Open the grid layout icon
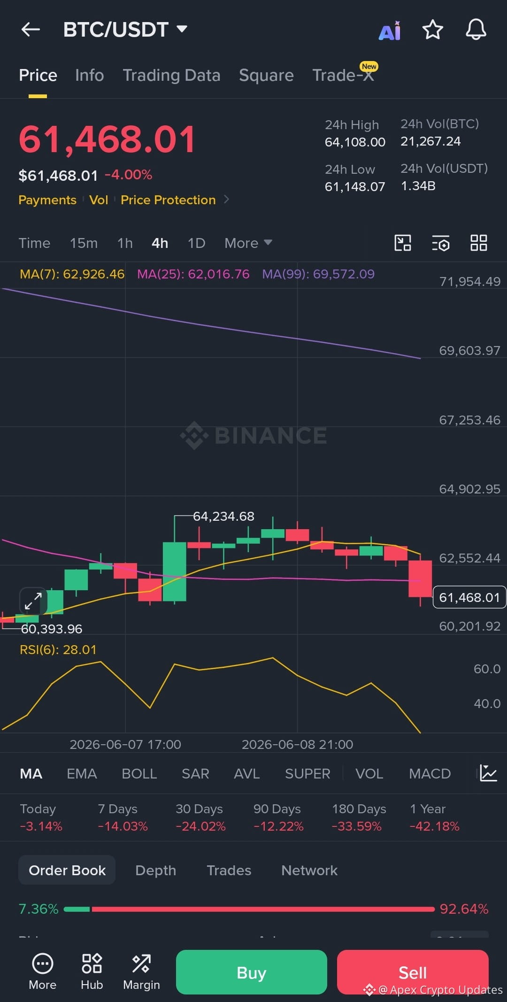This screenshot has width=507, height=1002. (479, 243)
